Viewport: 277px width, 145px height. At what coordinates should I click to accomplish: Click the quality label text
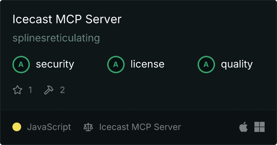[x=237, y=64]
